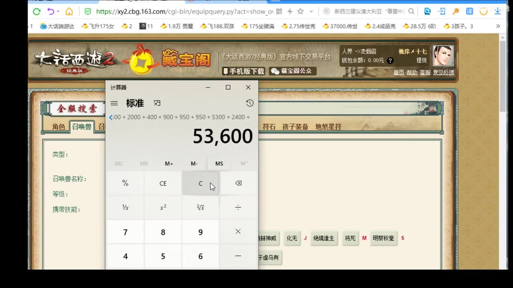Click the M+ memory add button

click(x=169, y=164)
